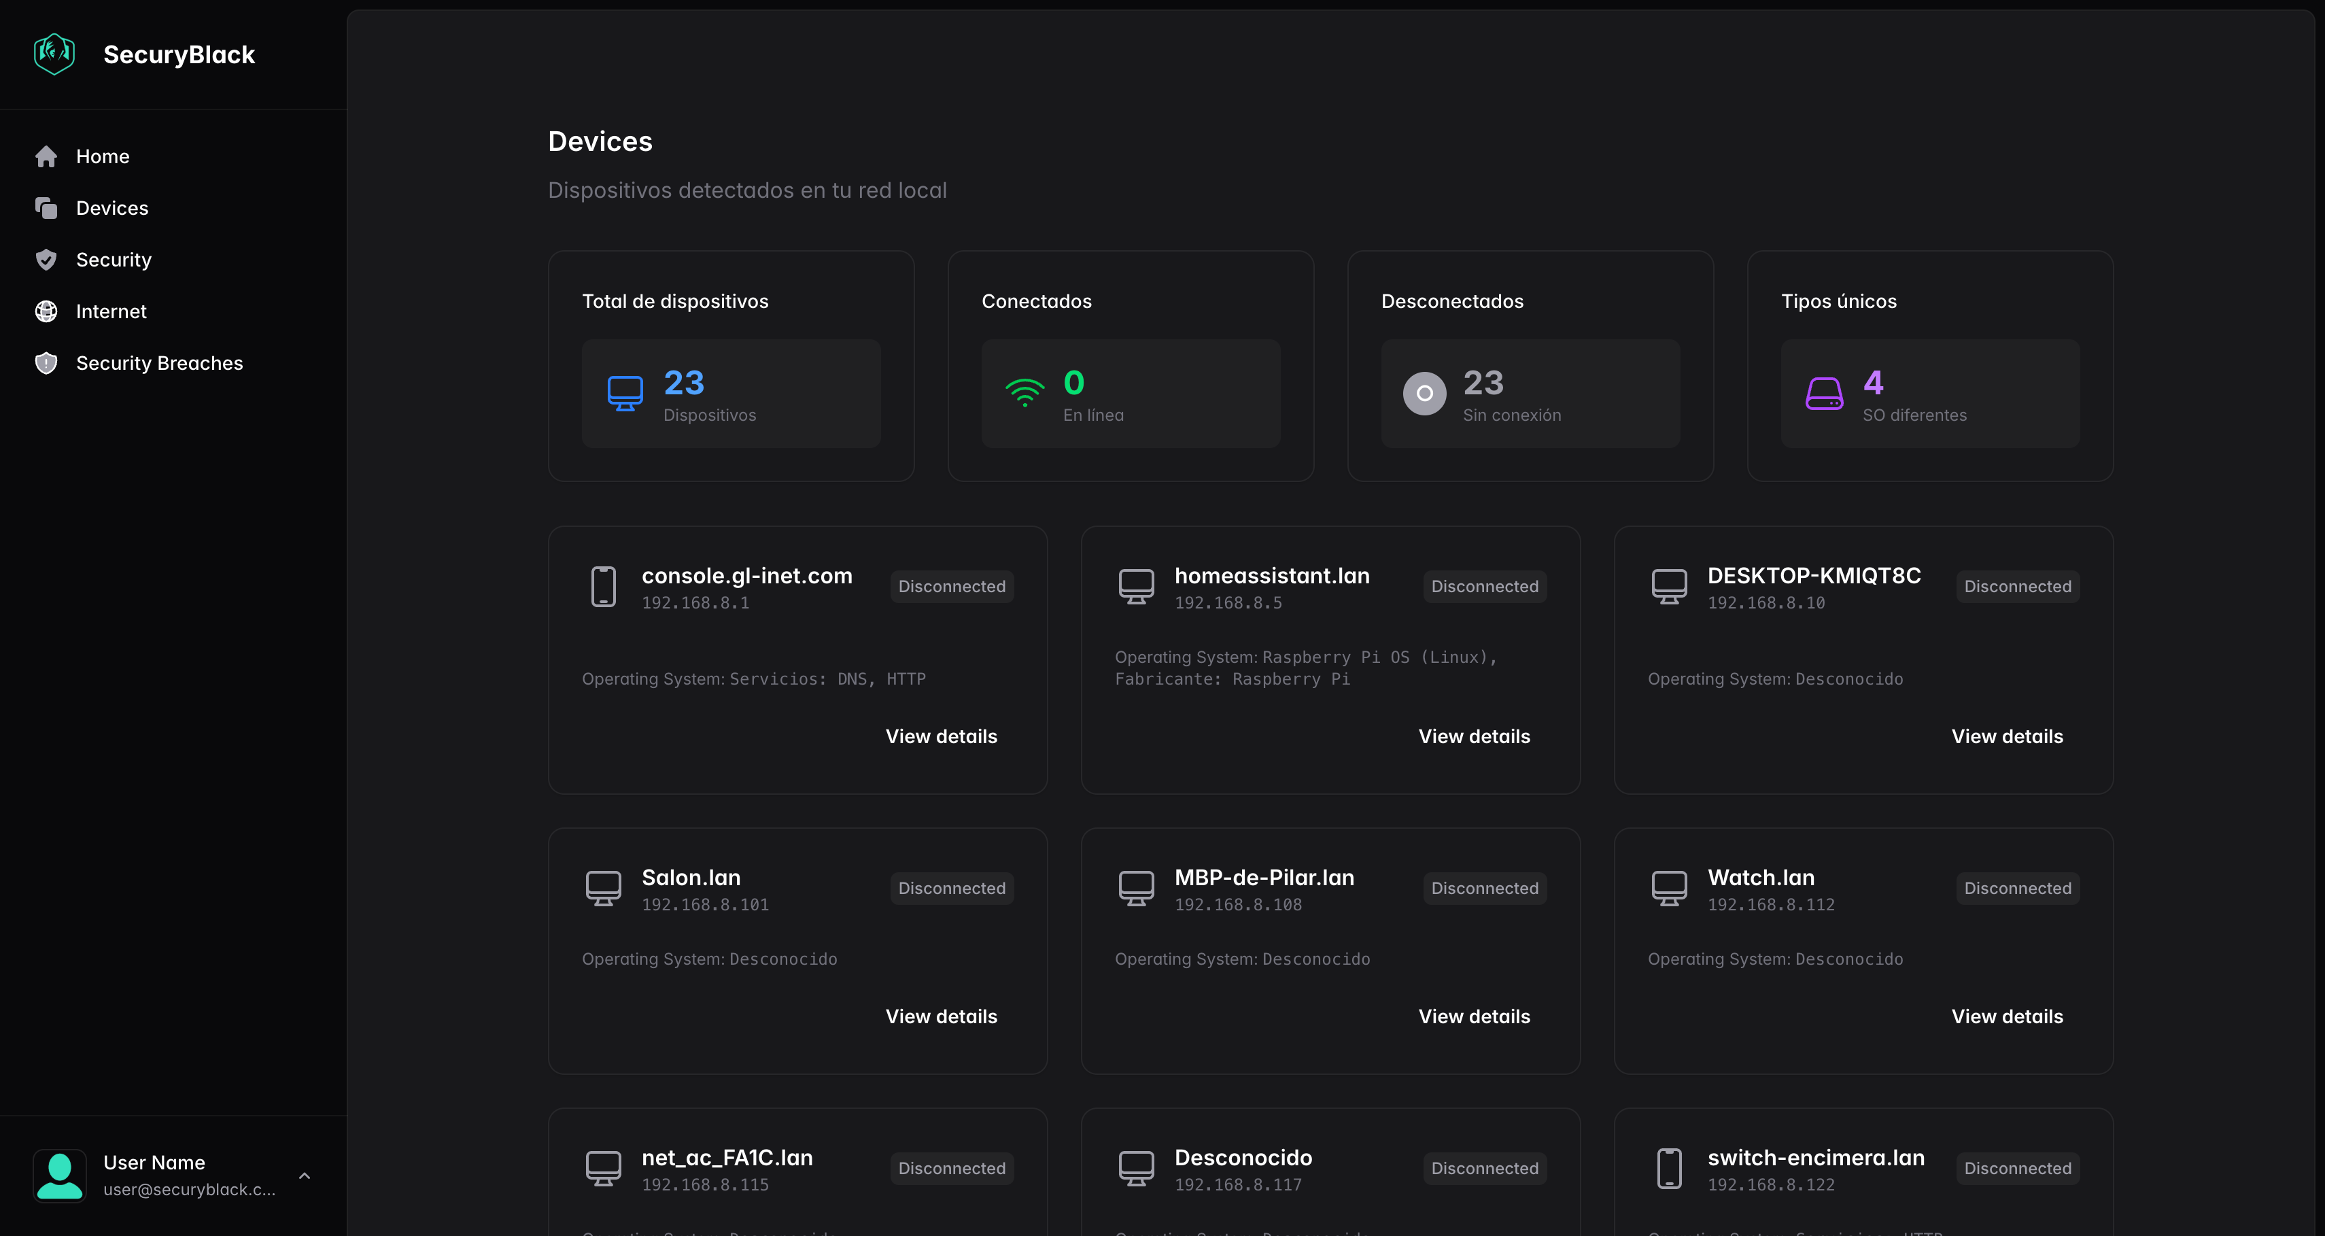This screenshot has width=2325, height=1236.
Task: Click the IP address 192.168.8.101
Action: [706, 905]
